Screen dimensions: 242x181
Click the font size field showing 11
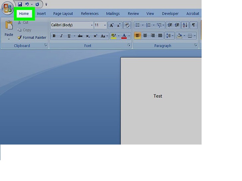point(98,25)
